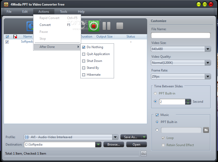Check the Quit Application option
Screen dimensions: 218x162
coord(84,54)
